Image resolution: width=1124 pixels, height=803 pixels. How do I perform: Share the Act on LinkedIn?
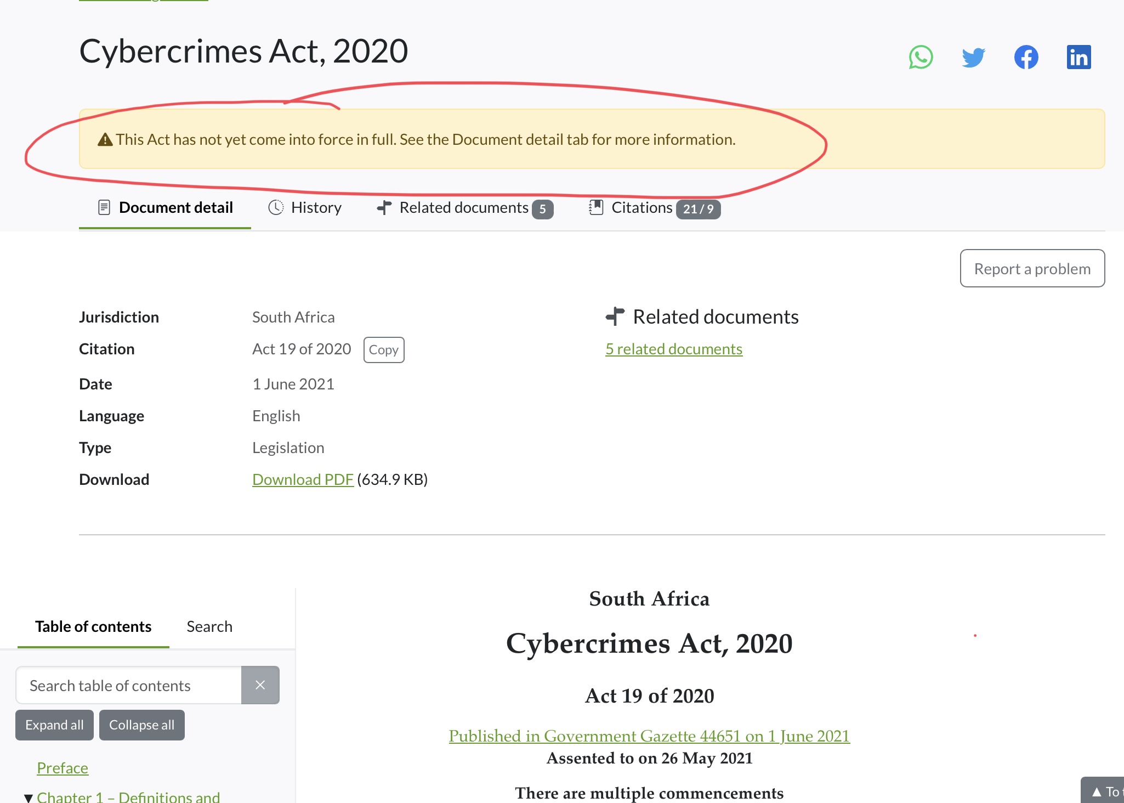[1078, 57]
